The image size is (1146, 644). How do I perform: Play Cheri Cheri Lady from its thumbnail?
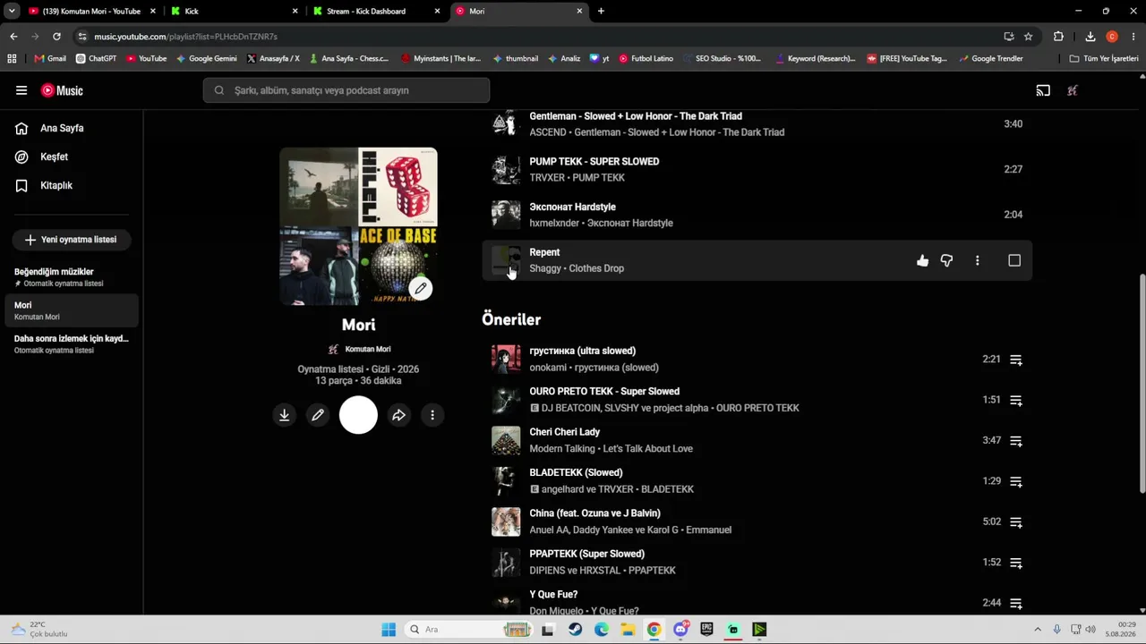[x=506, y=441]
